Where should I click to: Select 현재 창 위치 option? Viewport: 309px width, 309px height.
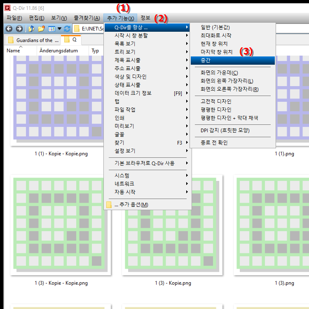tap(233, 44)
